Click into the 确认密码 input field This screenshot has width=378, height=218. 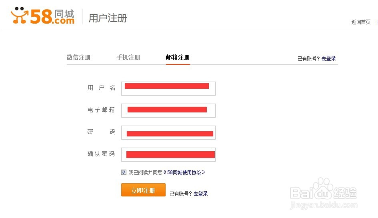(168, 154)
